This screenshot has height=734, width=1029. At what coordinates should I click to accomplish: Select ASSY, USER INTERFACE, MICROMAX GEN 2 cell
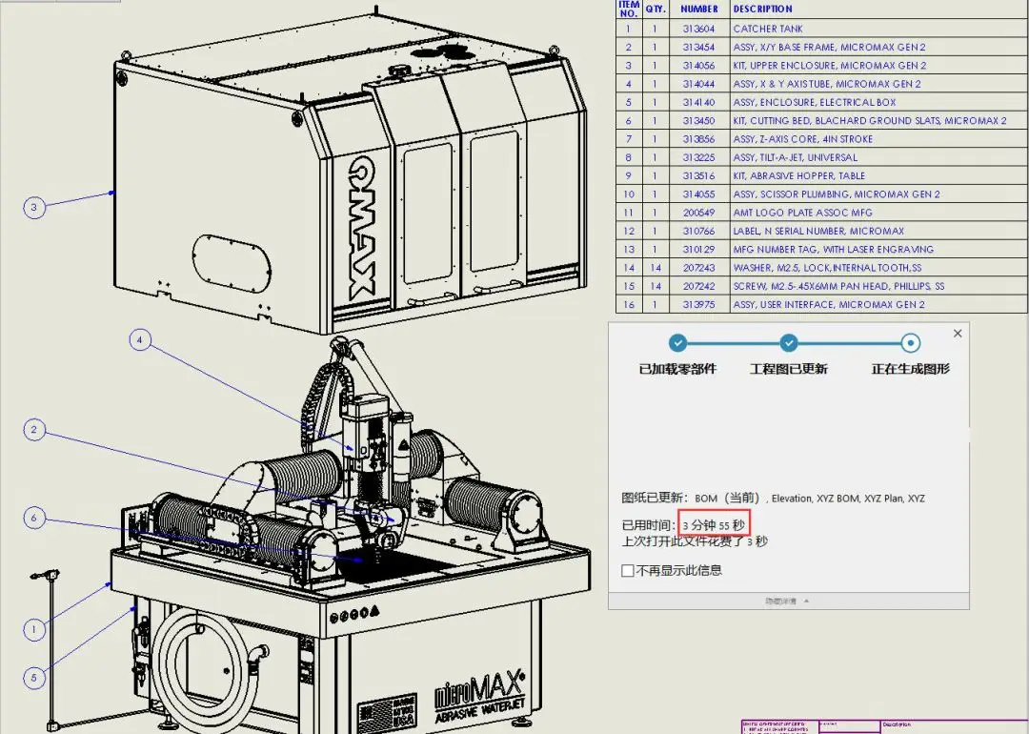click(878, 305)
